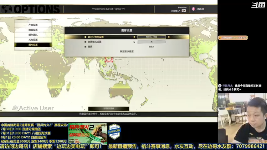The height and width of the screenshot is (150, 267).
Task: Click the 442538 Fight Money amount
Action: 200,9
